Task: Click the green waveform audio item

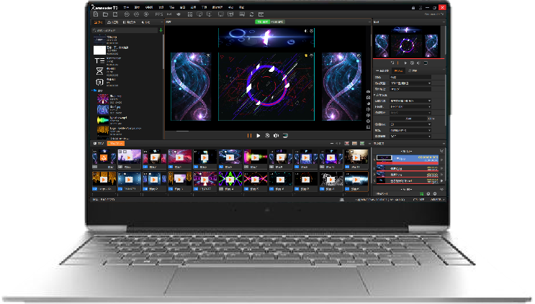Action: (x=102, y=119)
